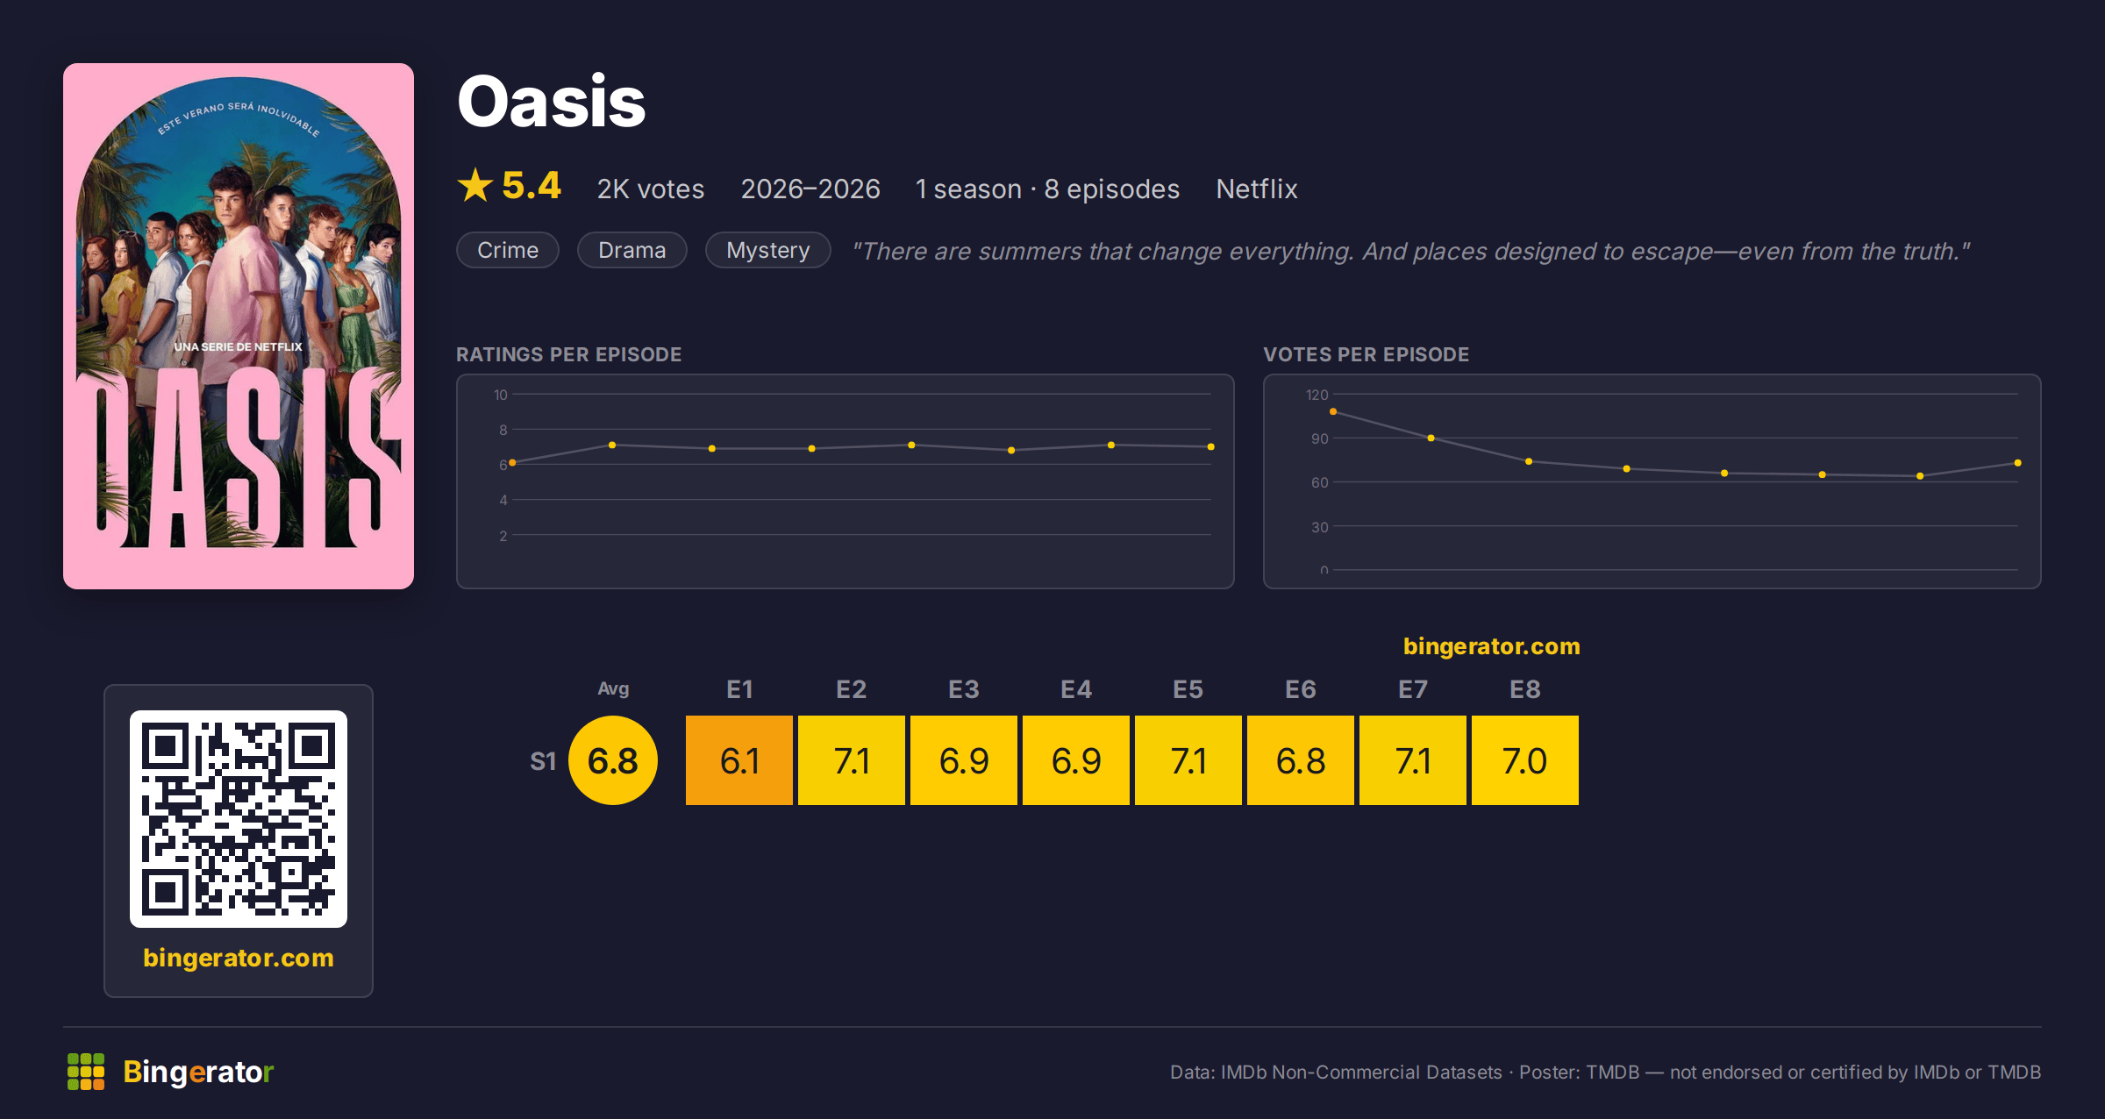Click the first point in votes chart
The height and width of the screenshot is (1119, 2105).
tap(1333, 411)
